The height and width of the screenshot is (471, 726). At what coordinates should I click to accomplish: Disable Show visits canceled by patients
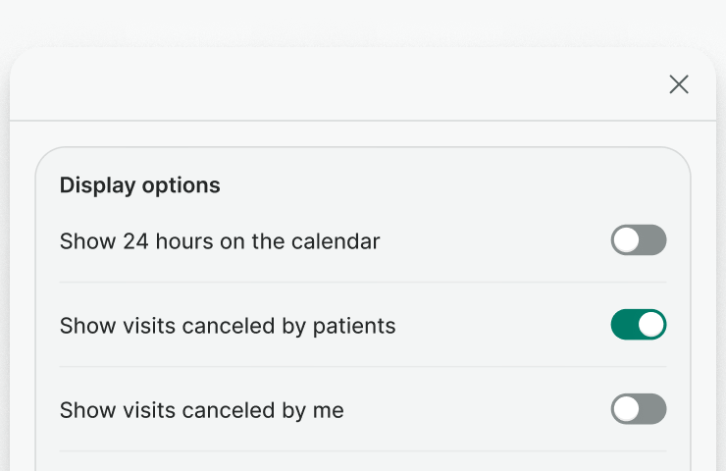coord(639,325)
